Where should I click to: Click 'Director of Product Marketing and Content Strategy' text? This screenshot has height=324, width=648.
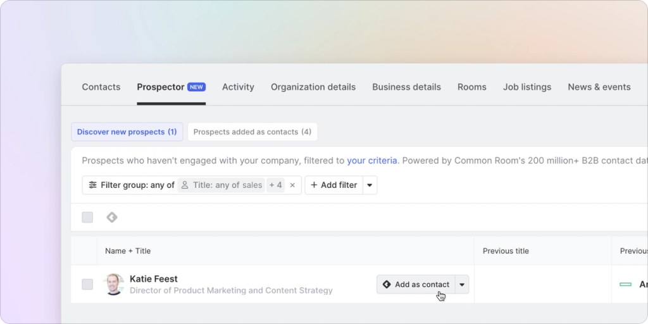click(231, 290)
